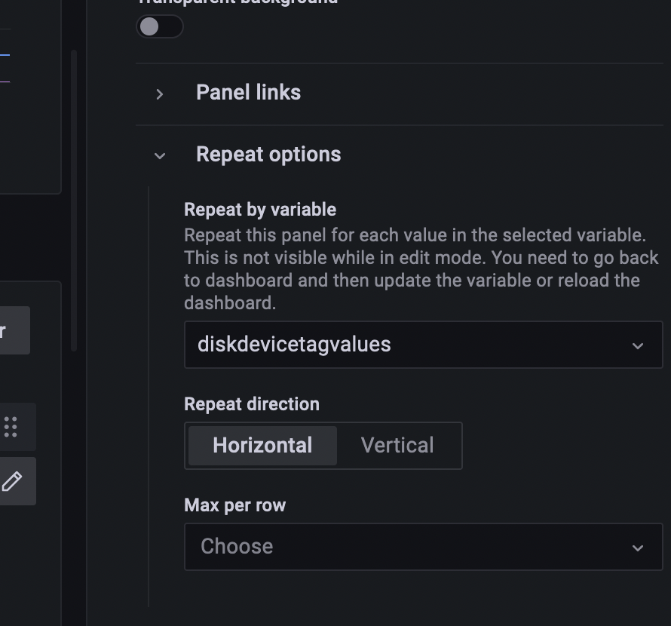The height and width of the screenshot is (626, 671).
Task: Click the Repeat options collapse chevron
Action: (159, 155)
